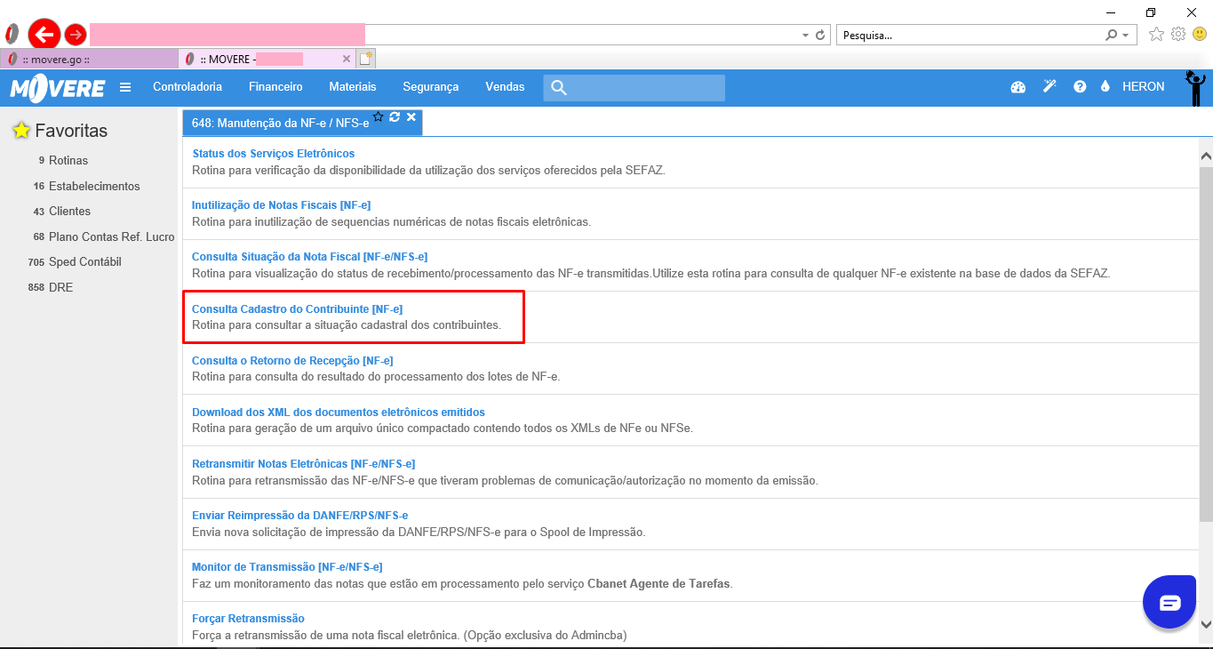Switch to the movere.go browser tab

pyautogui.click(x=89, y=59)
